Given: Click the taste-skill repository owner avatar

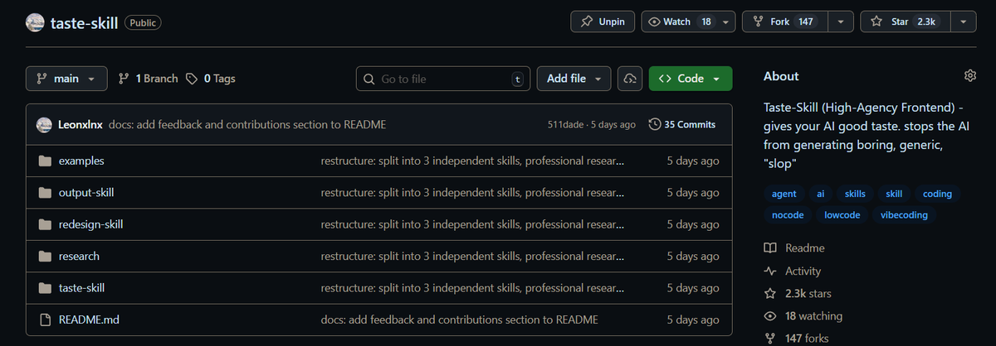Looking at the screenshot, I should click(x=35, y=22).
